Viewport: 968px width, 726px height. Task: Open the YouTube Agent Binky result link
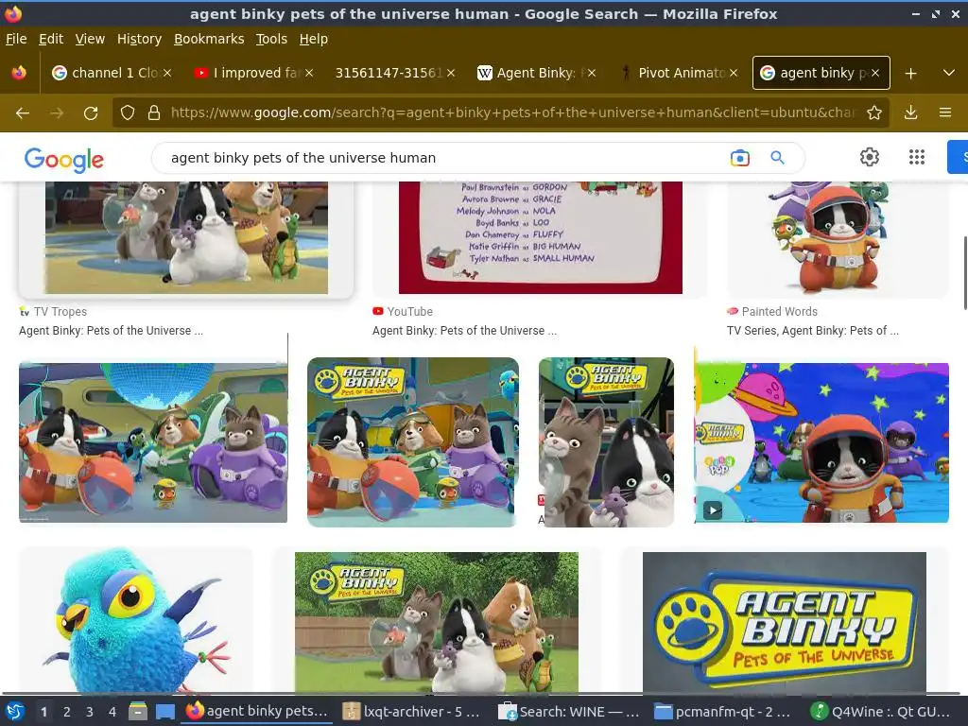pos(464,330)
